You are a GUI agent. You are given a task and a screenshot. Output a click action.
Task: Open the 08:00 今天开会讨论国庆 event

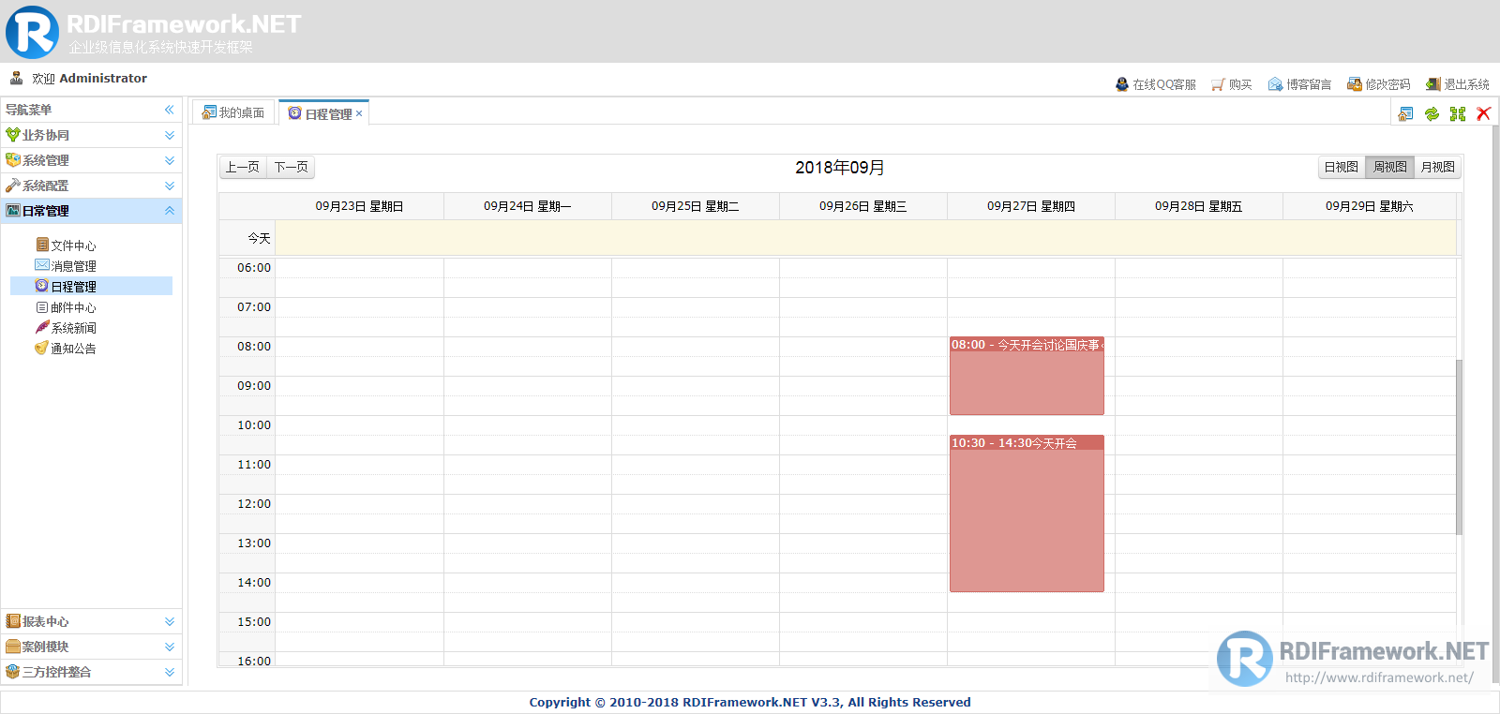pos(1027,376)
